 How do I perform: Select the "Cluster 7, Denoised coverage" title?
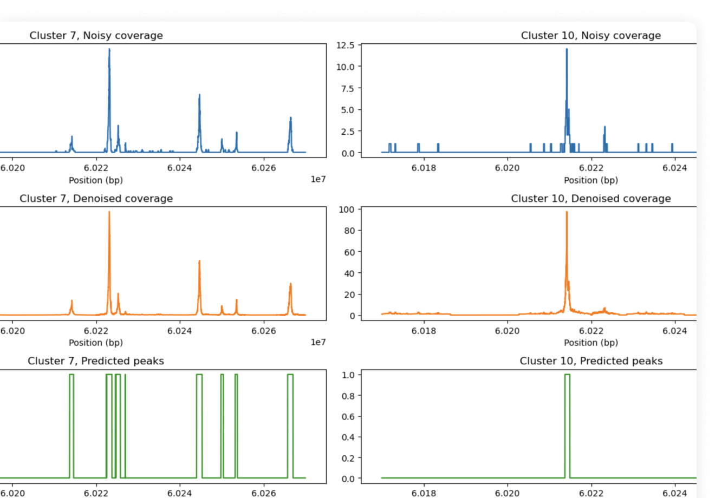tap(96, 199)
